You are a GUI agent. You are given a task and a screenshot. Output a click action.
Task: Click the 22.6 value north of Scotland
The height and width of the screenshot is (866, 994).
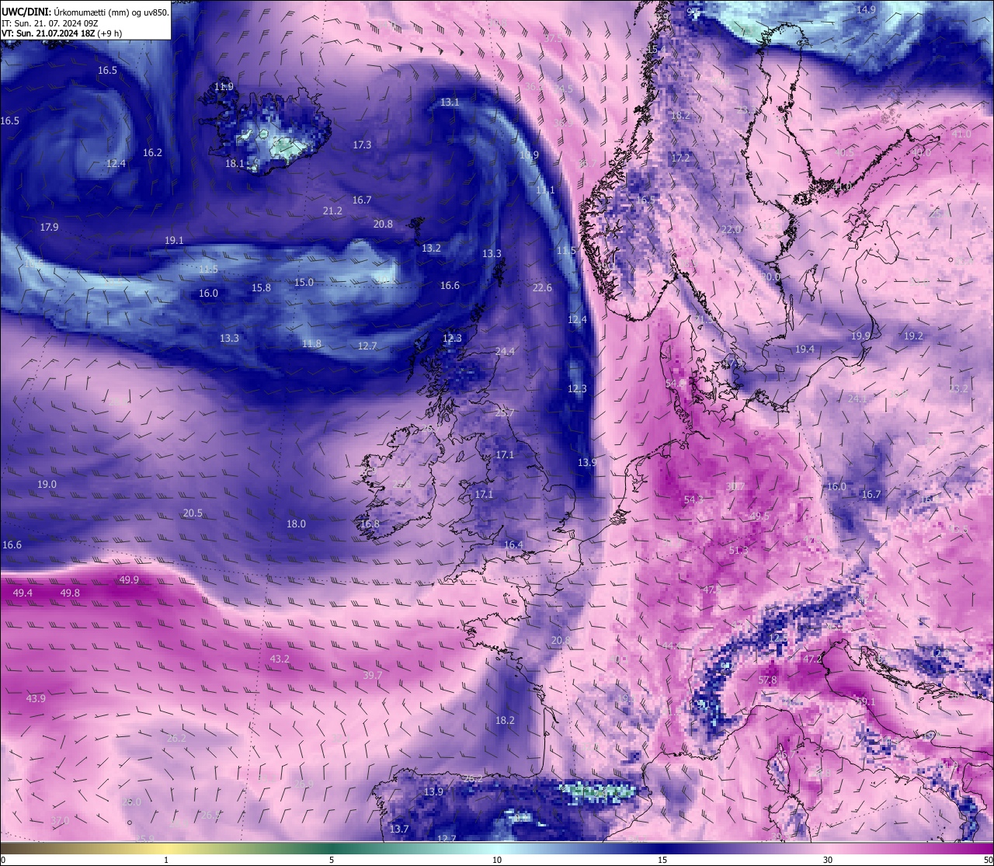pos(542,288)
